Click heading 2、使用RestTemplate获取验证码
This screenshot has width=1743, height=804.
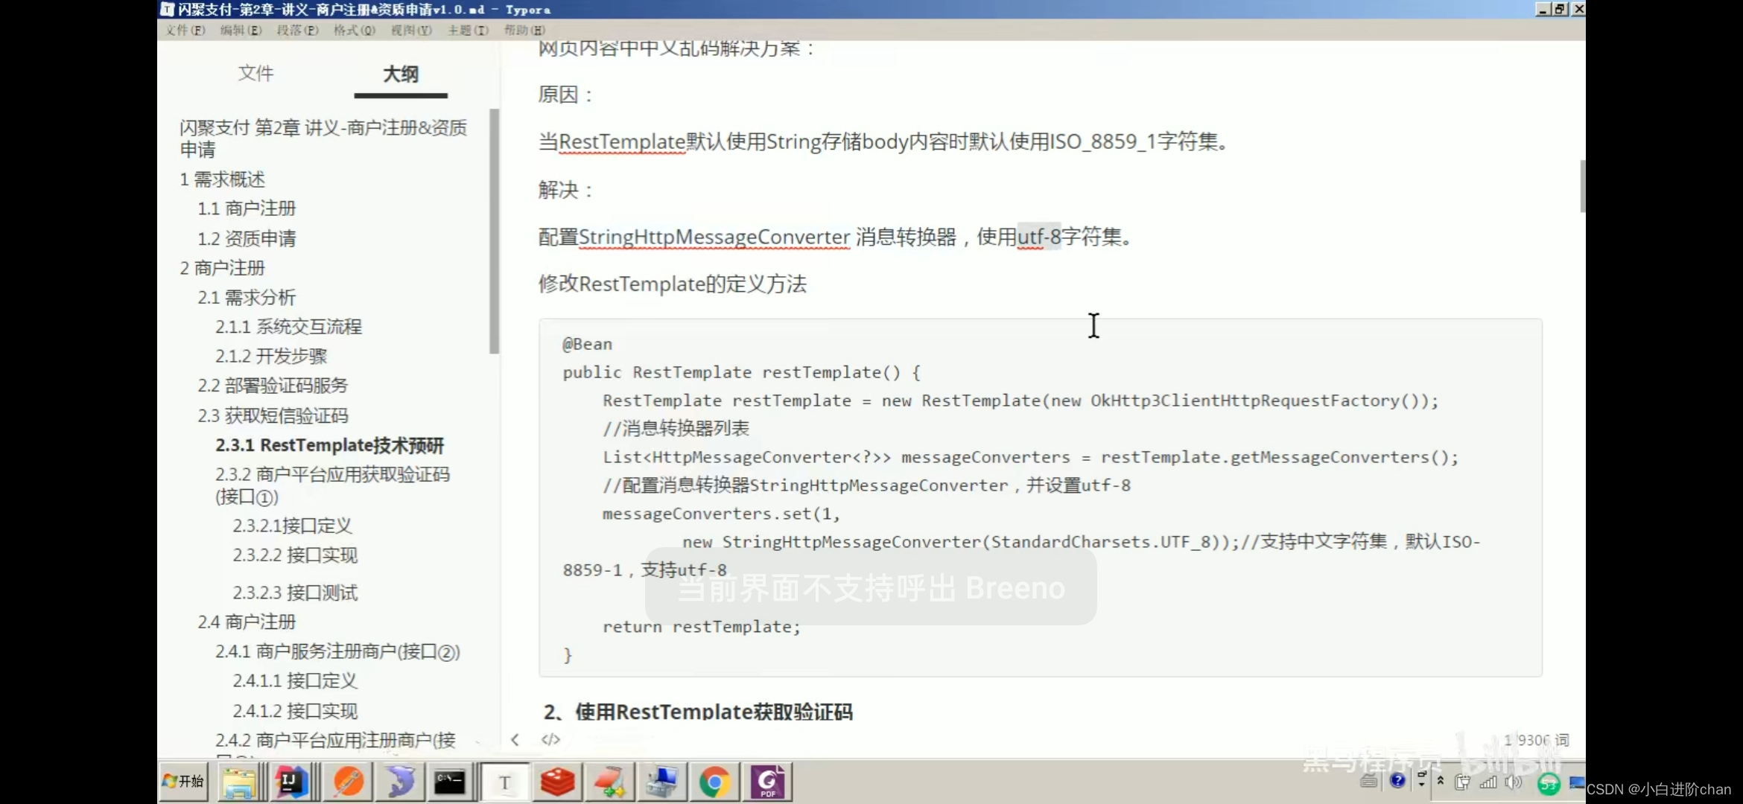(698, 712)
